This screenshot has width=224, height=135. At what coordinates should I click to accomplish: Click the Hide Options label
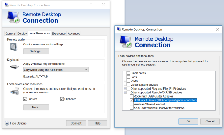pyautogui.click(x=18, y=123)
